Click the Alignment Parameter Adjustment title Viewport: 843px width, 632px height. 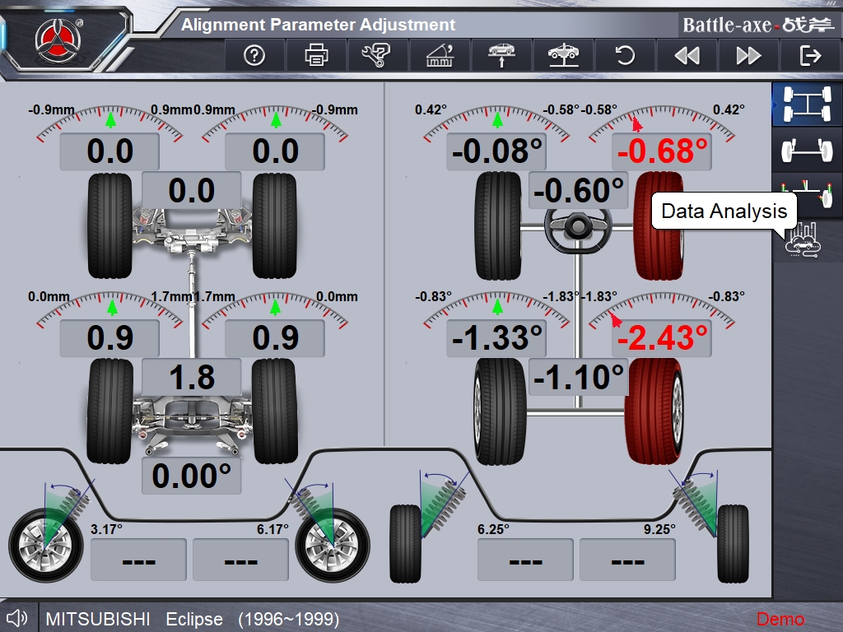[319, 25]
